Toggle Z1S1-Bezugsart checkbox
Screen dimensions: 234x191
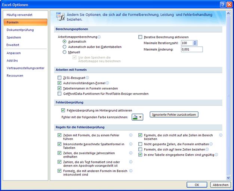(x=59, y=78)
